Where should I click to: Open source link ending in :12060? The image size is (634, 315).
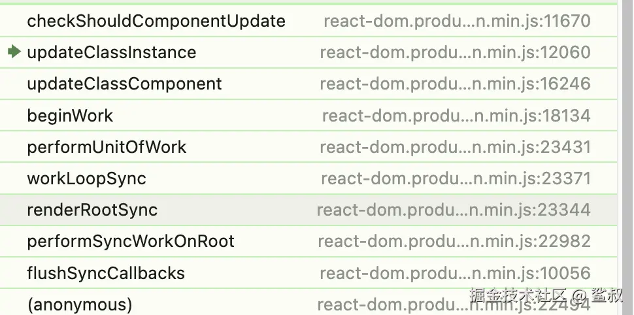point(455,52)
